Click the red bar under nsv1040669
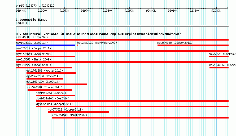The height and width of the screenshot is (136, 236). [219, 68]
